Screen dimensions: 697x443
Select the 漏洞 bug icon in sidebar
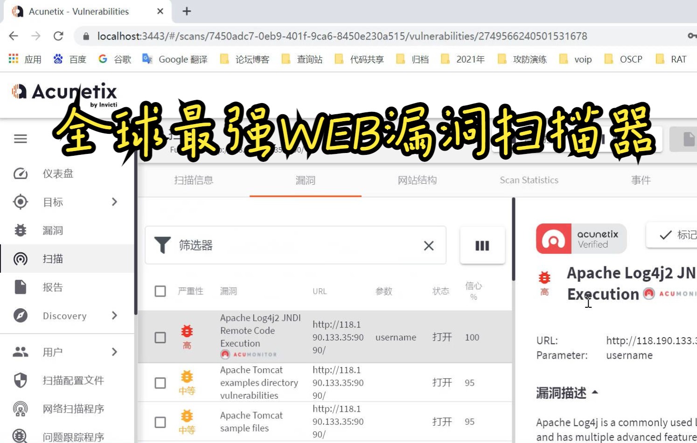[x=21, y=230]
